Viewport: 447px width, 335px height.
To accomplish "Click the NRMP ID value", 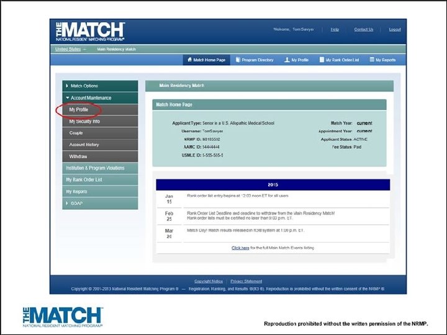I will 211,140.
